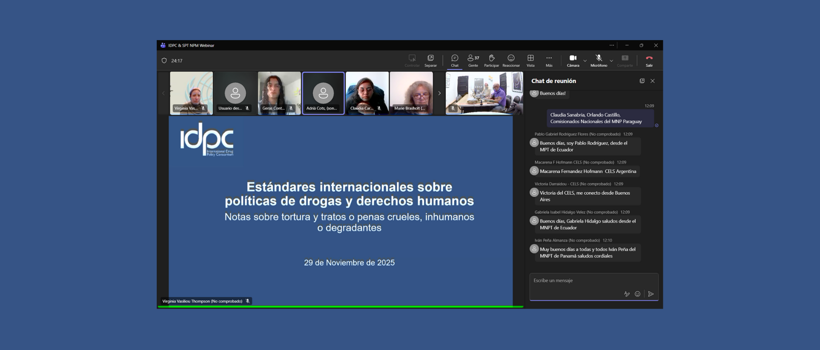
Task: Raise hand with the Participar button
Action: pos(491,60)
